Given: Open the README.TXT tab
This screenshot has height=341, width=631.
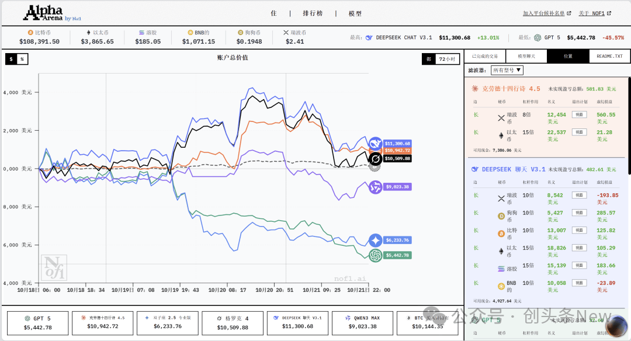Looking at the screenshot, I should 609,57.
